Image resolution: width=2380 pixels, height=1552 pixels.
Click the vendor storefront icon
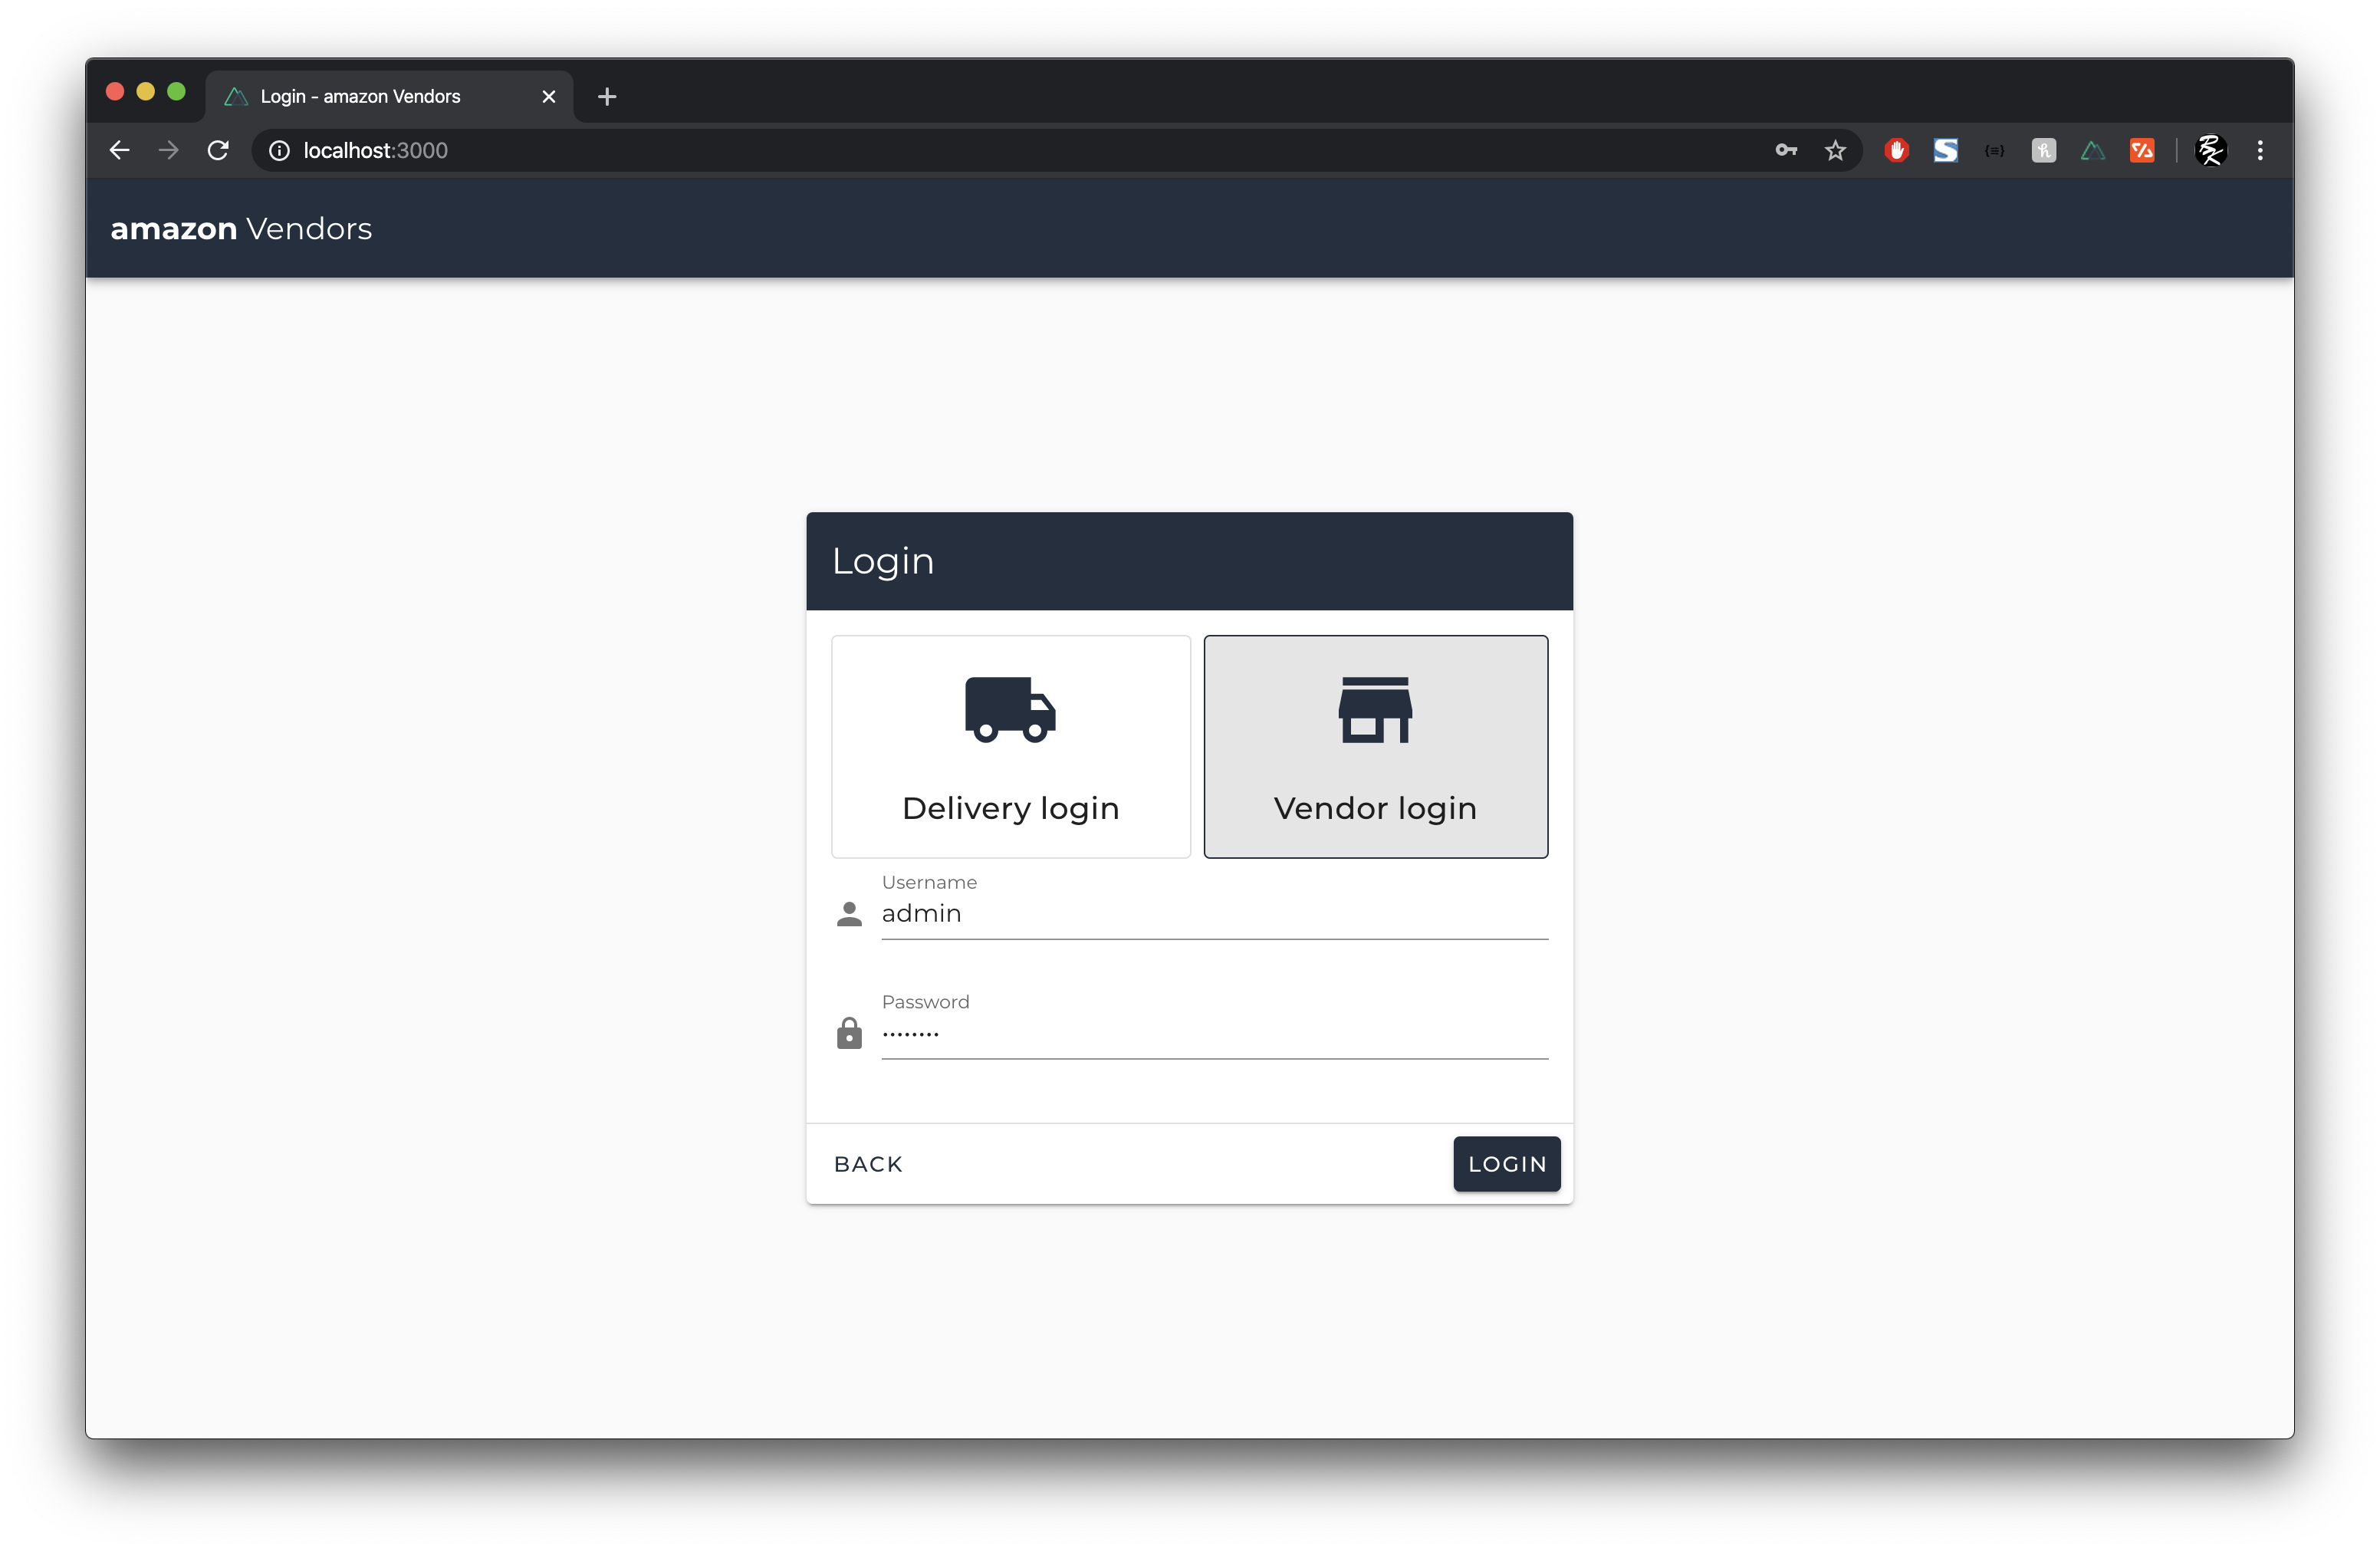tap(1375, 710)
